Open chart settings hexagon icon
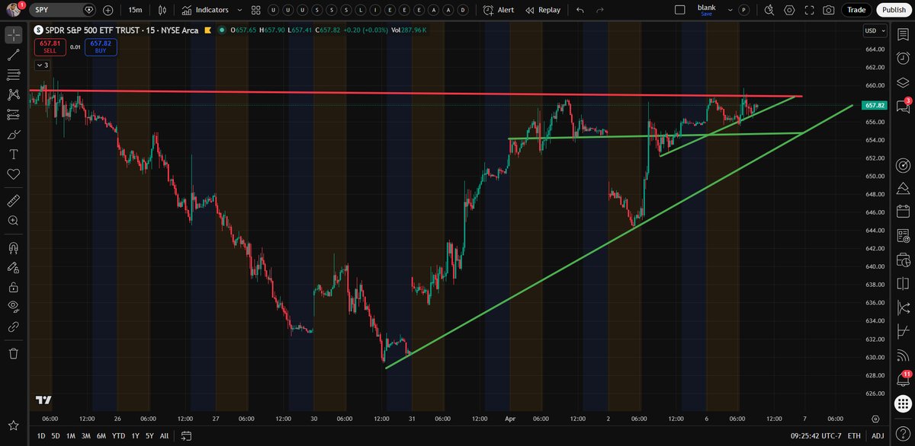 788,10
